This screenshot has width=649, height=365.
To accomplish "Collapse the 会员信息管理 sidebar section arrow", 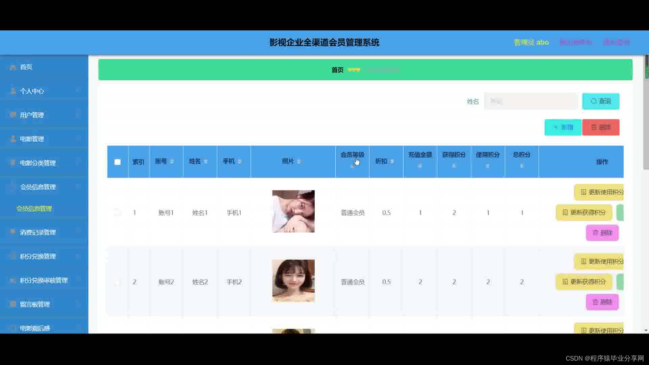I will click(x=78, y=187).
